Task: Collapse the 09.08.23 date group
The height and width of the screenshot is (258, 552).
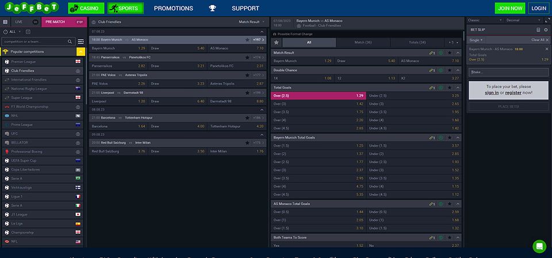Action: [262, 134]
